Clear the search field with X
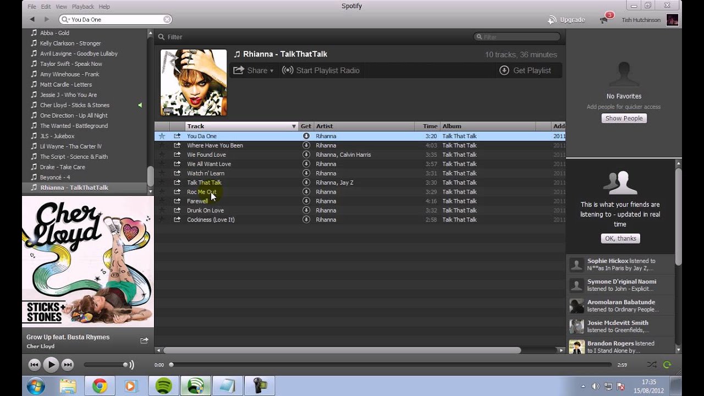The image size is (704, 396). coord(167,19)
